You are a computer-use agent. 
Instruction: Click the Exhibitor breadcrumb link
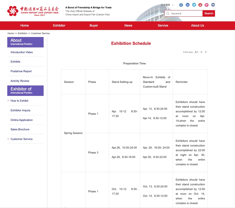[x=23, y=33]
